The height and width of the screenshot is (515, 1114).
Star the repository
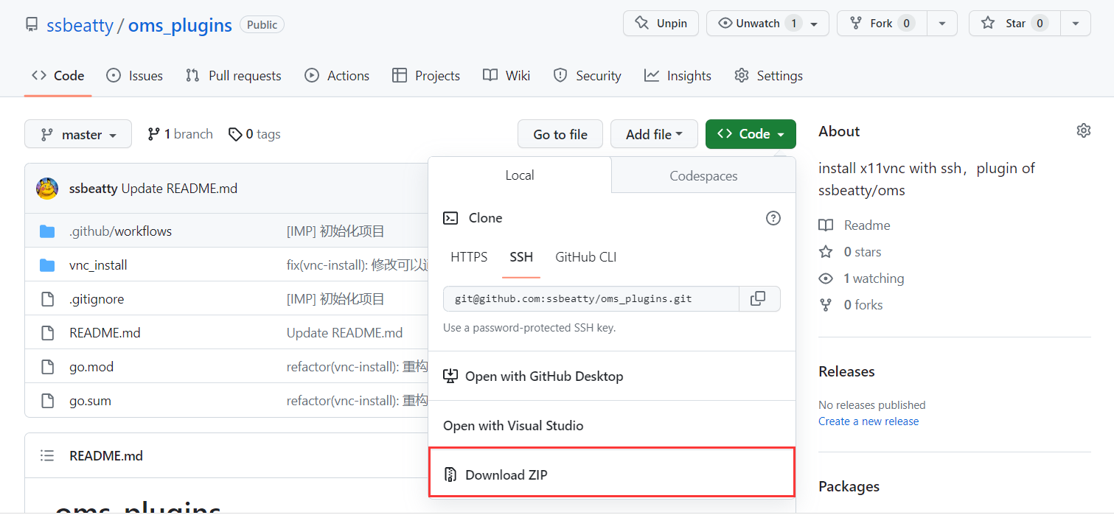[x=1014, y=24]
